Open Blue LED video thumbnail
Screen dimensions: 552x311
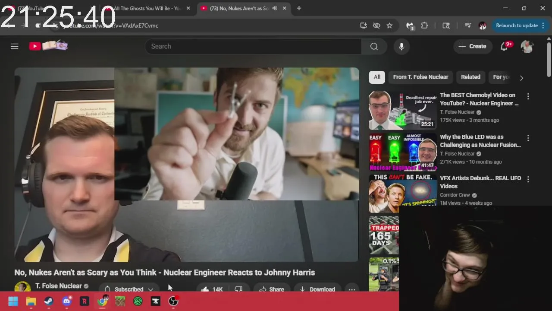pyautogui.click(x=402, y=152)
